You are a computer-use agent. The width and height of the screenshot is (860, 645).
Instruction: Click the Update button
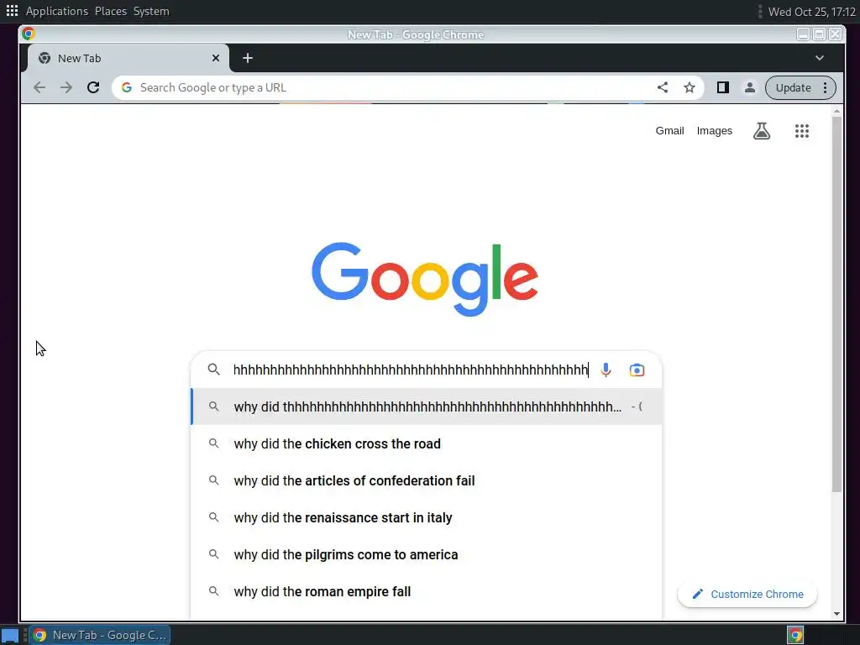tap(793, 87)
